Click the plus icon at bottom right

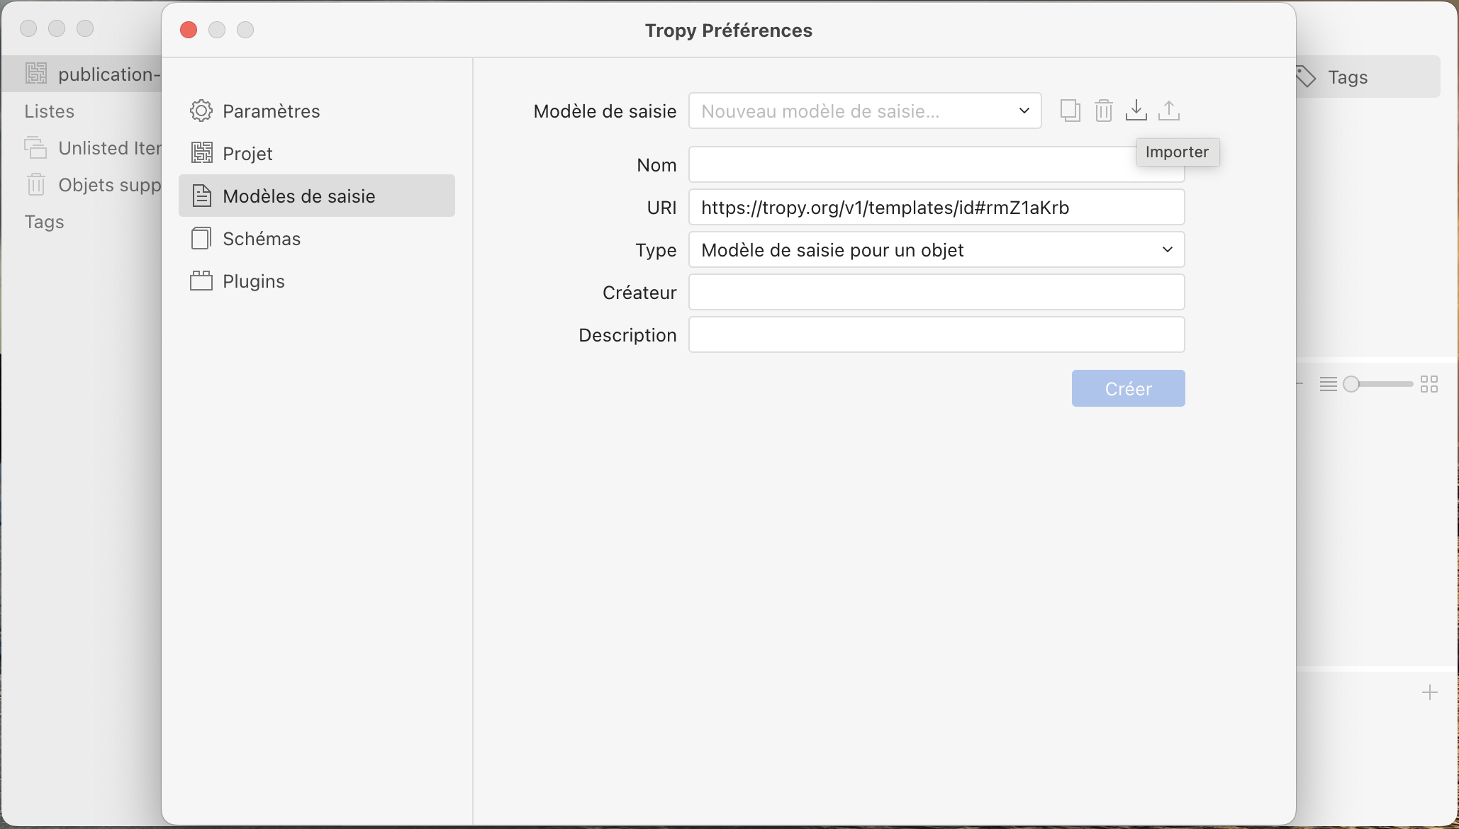pyautogui.click(x=1429, y=692)
